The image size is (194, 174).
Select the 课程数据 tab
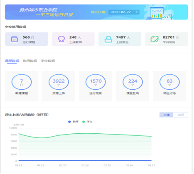pyautogui.click(x=12, y=61)
